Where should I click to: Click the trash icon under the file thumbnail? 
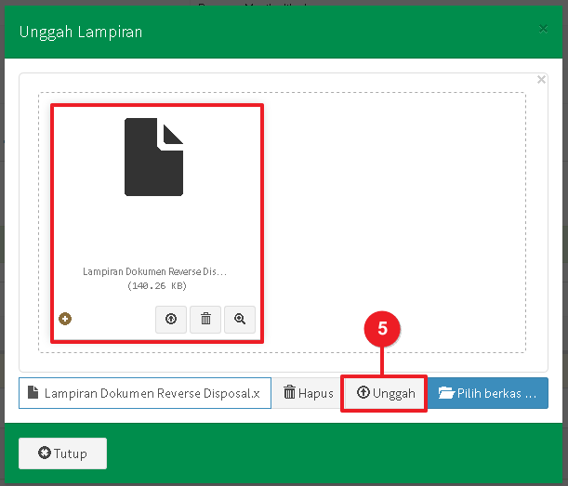(205, 319)
